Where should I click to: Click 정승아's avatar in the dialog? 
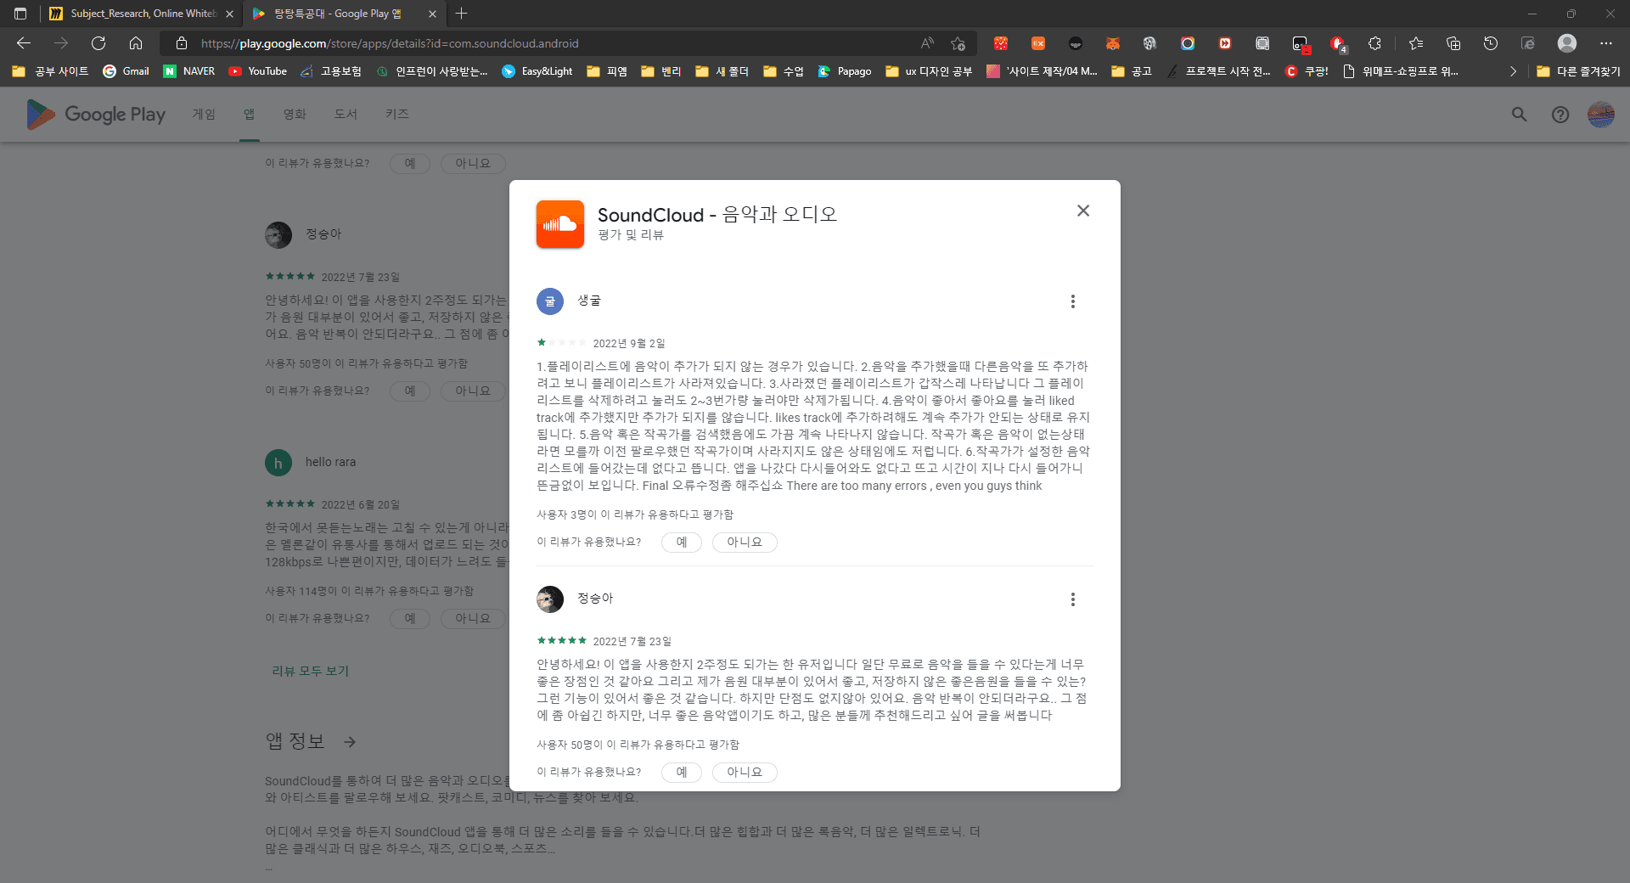point(550,599)
